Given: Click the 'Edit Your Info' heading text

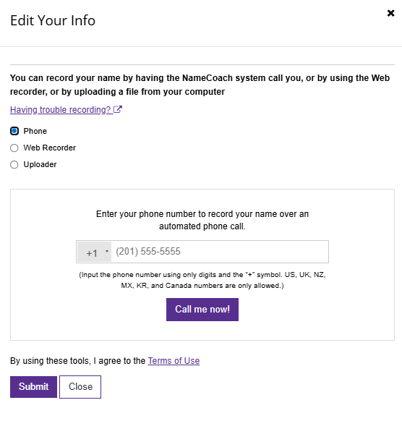Looking at the screenshot, I should point(53,20).
